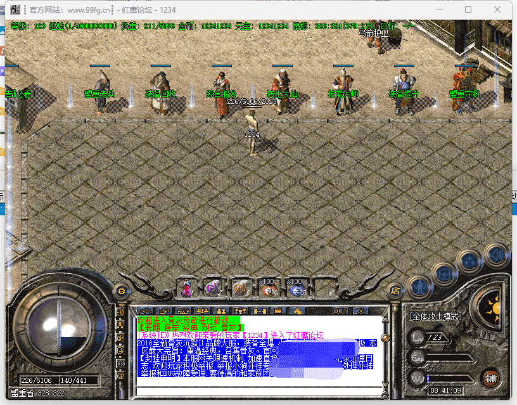517x405 pixels.
Task: Click the list icon left of the chat
Action: tap(120, 350)
